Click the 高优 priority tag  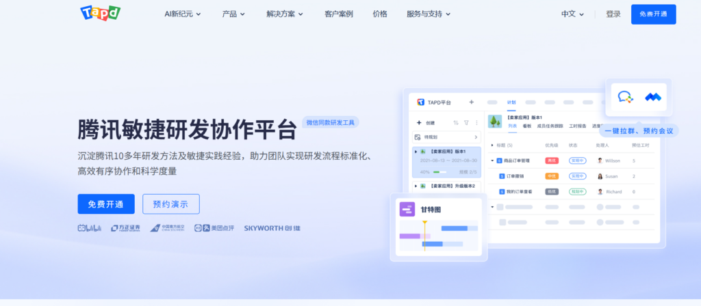coord(552,161)
